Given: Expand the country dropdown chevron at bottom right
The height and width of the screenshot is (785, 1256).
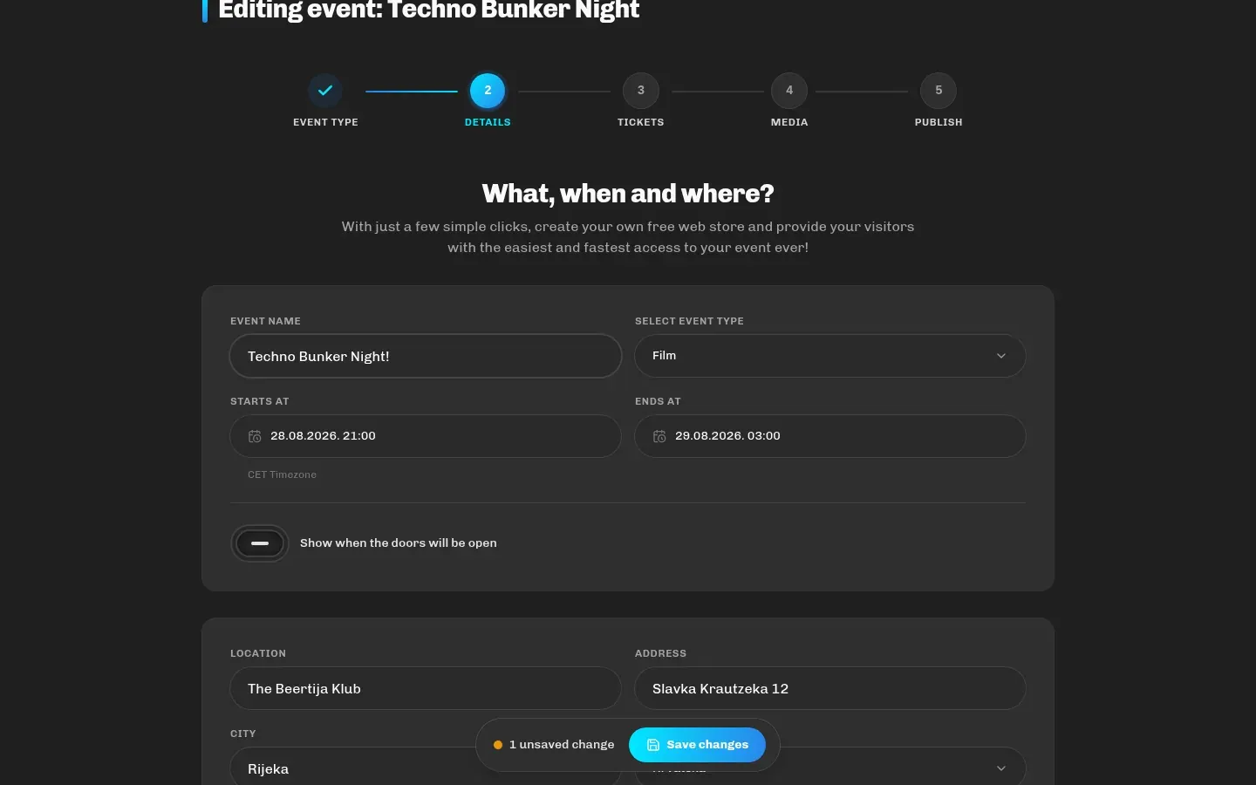Looking at the screenshot, I should tap(1001, 768).
